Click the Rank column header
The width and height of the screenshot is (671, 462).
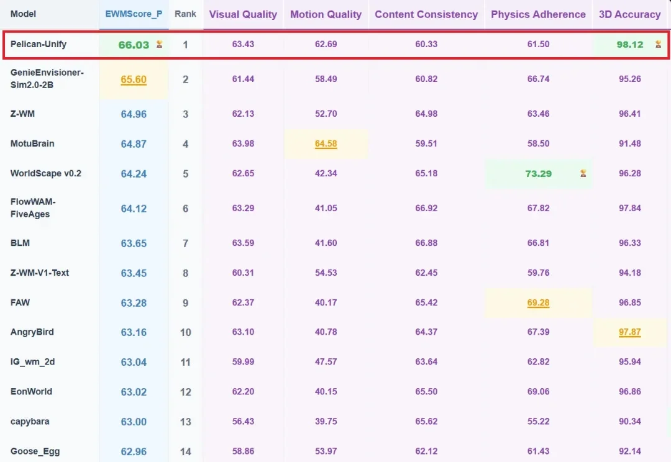tap(185, 14)
